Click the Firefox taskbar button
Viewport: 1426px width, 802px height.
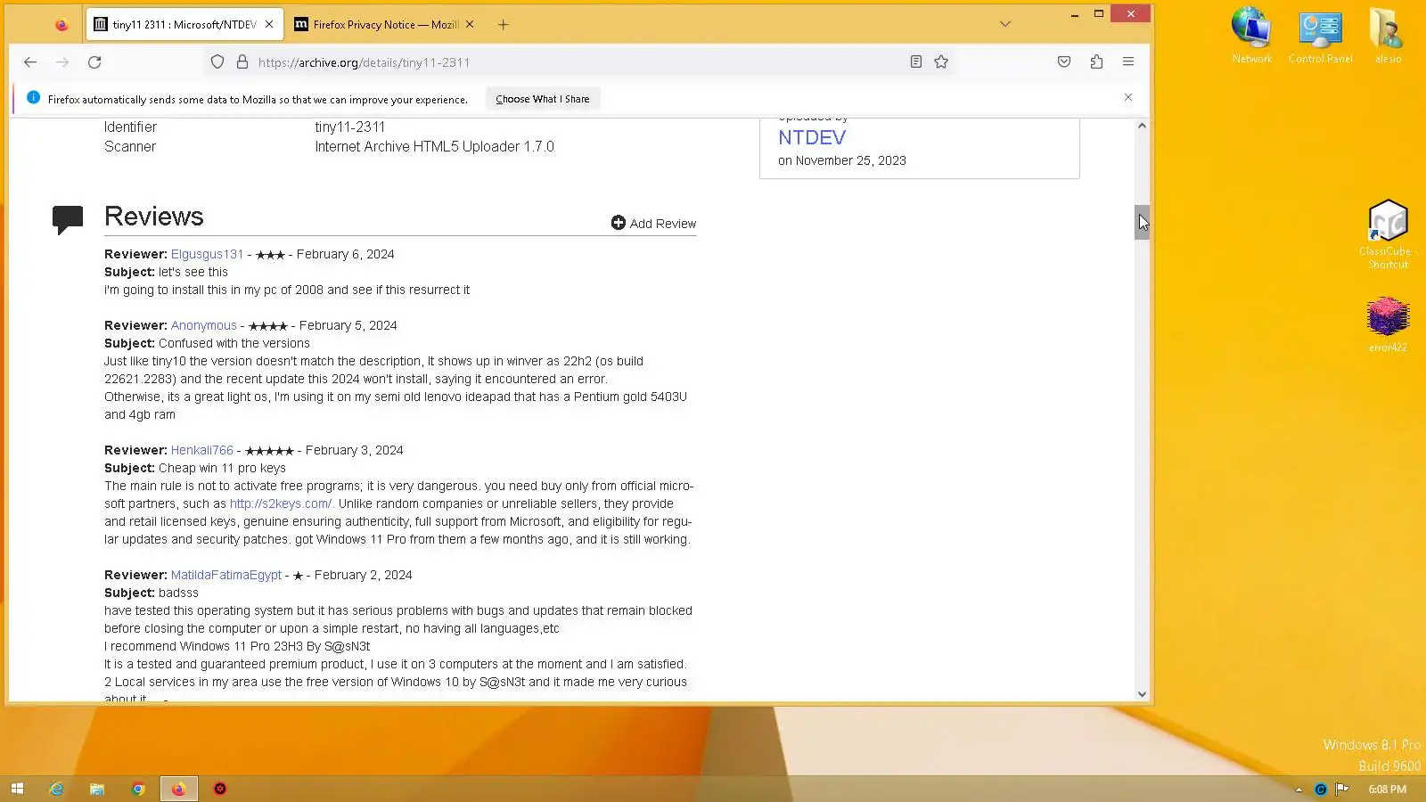coord(179,789)
